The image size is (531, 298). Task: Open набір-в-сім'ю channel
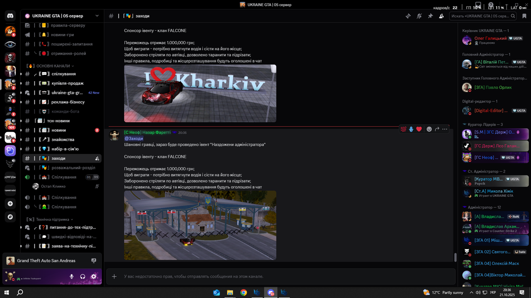click(62, 149)
